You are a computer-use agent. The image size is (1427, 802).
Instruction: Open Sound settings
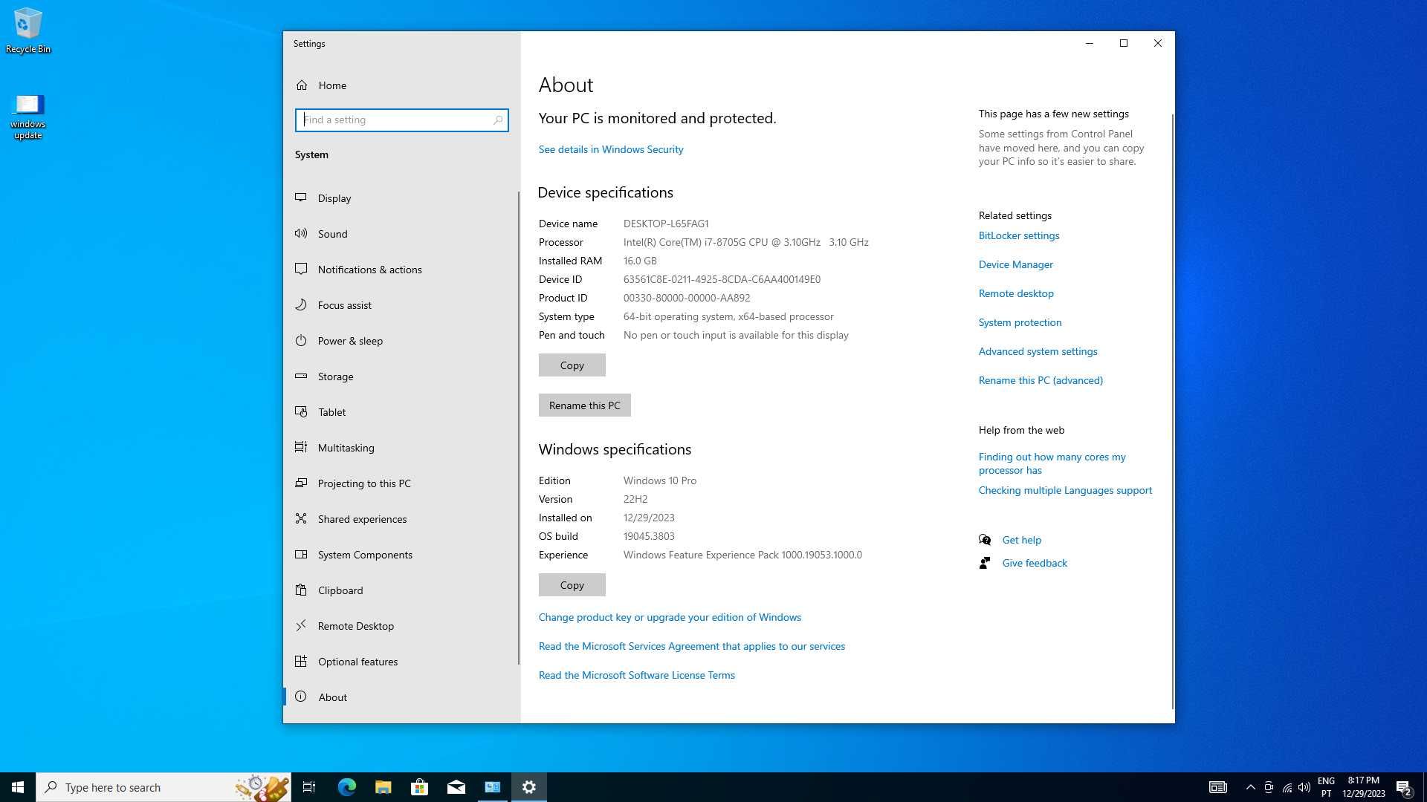[332, 233]
